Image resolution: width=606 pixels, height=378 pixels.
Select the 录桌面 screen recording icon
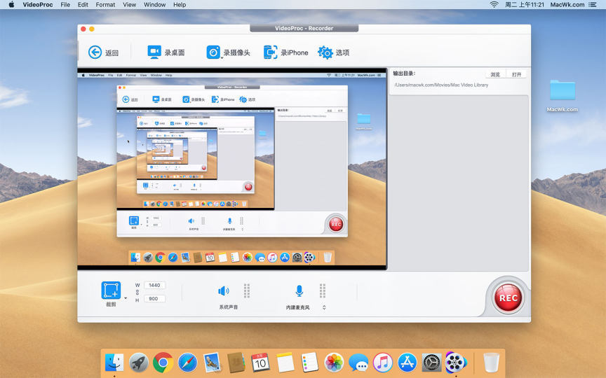(154, 52)
